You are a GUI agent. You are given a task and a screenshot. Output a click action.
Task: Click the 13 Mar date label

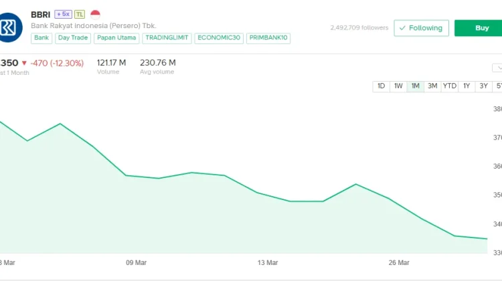pos(268,263)
